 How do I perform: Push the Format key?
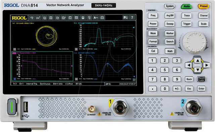[153, 42]
